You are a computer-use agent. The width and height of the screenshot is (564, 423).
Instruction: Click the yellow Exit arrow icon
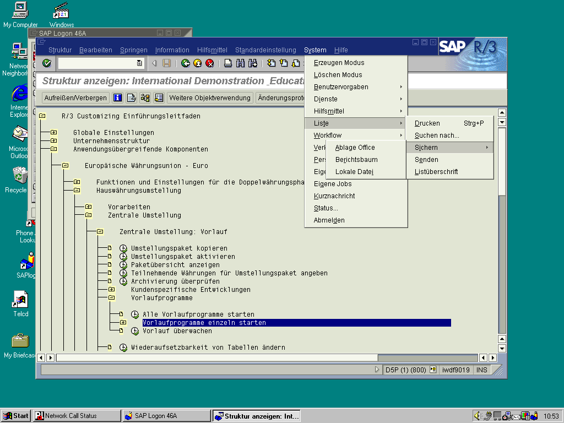(x=198, y=63)
